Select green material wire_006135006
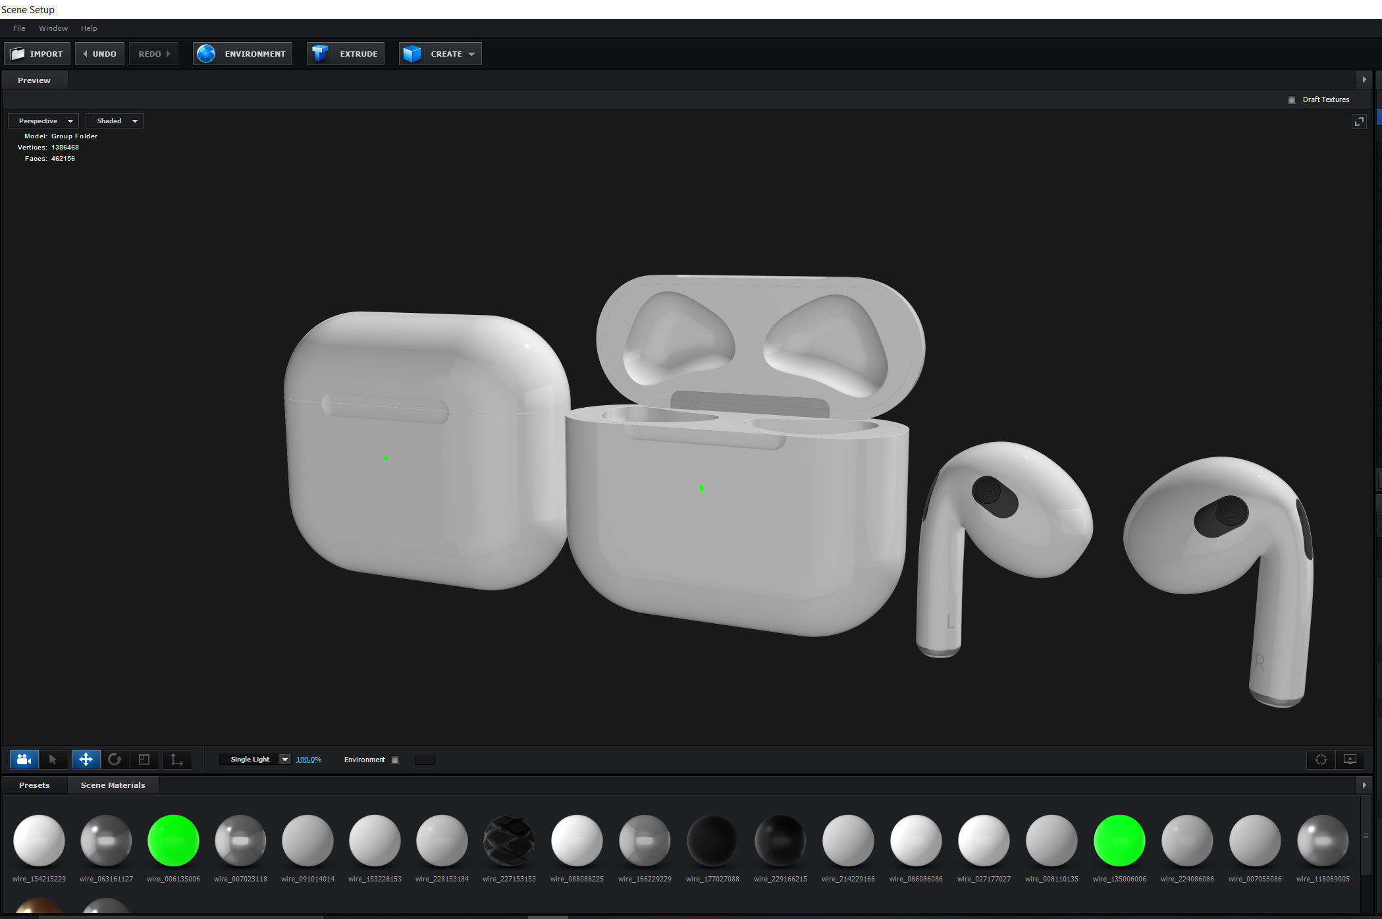This screenshot has width=1382, height=919. point(173,840)
